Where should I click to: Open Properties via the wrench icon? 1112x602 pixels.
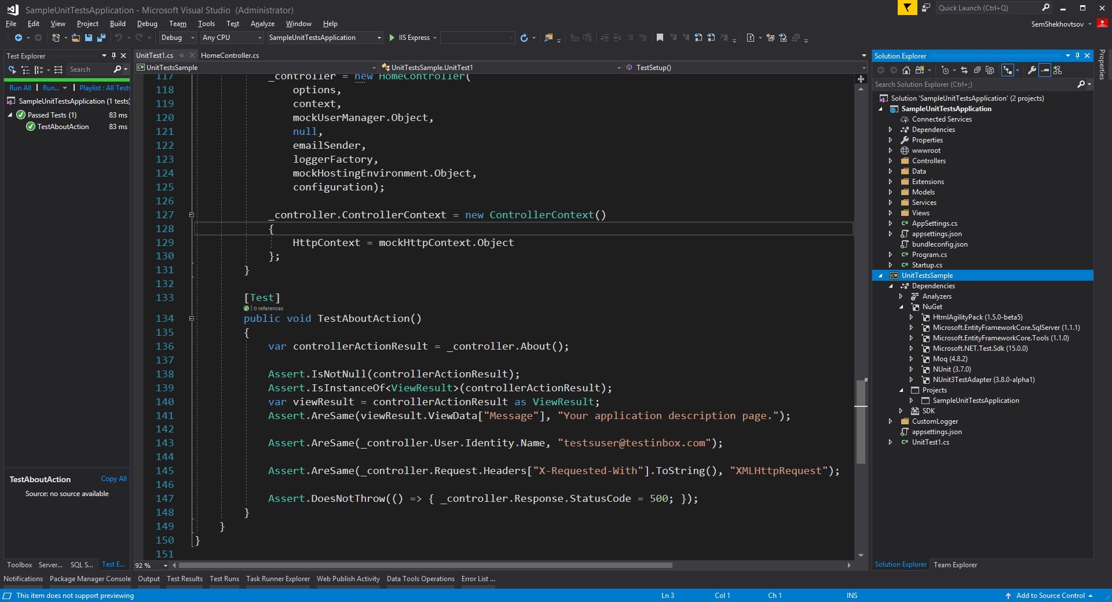pos(1031,70)
